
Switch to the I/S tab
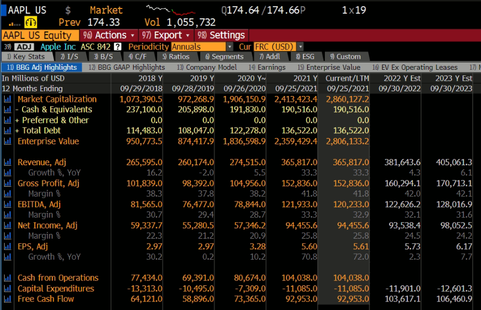click(69, 57)
